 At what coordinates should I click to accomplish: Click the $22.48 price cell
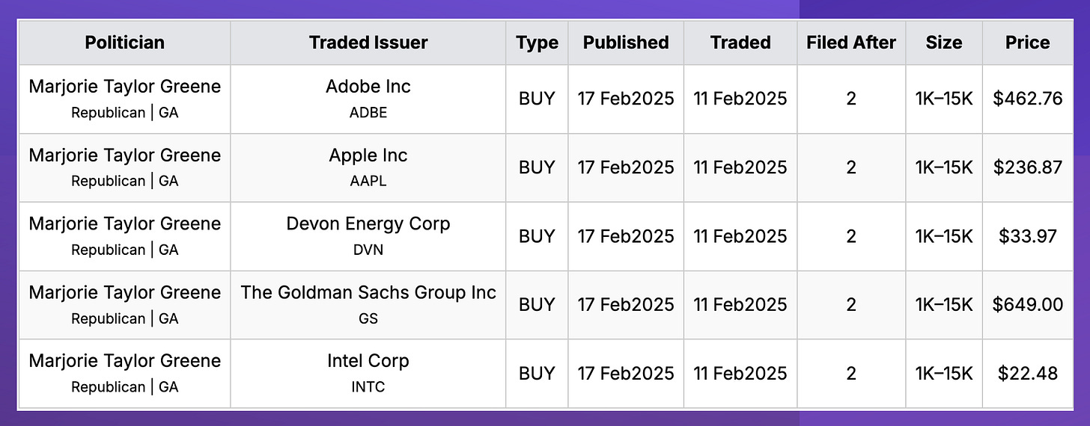coord(1028,374)
